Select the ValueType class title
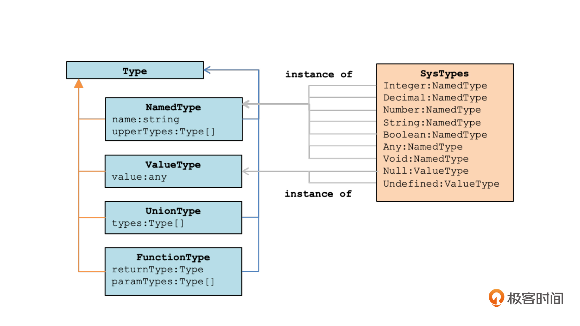 tap(173, 165)
